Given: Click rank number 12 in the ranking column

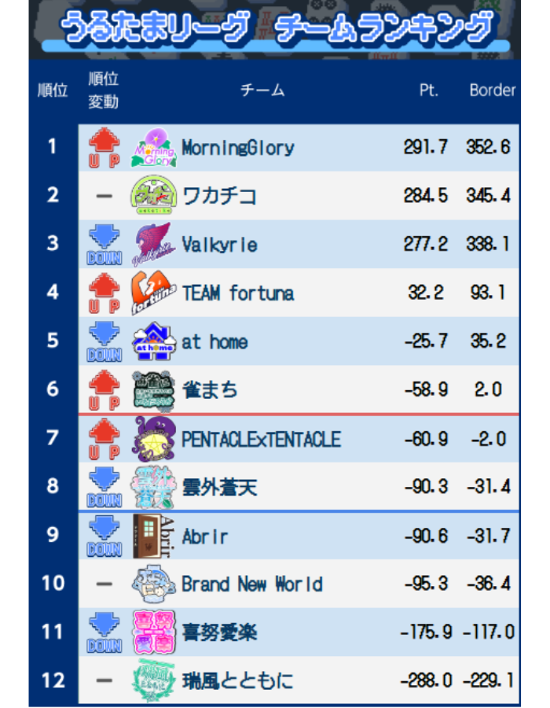Looking at the screenshot, I should click(x=53, y=680).
